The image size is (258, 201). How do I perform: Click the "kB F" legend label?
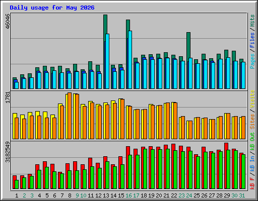(252, 183)
